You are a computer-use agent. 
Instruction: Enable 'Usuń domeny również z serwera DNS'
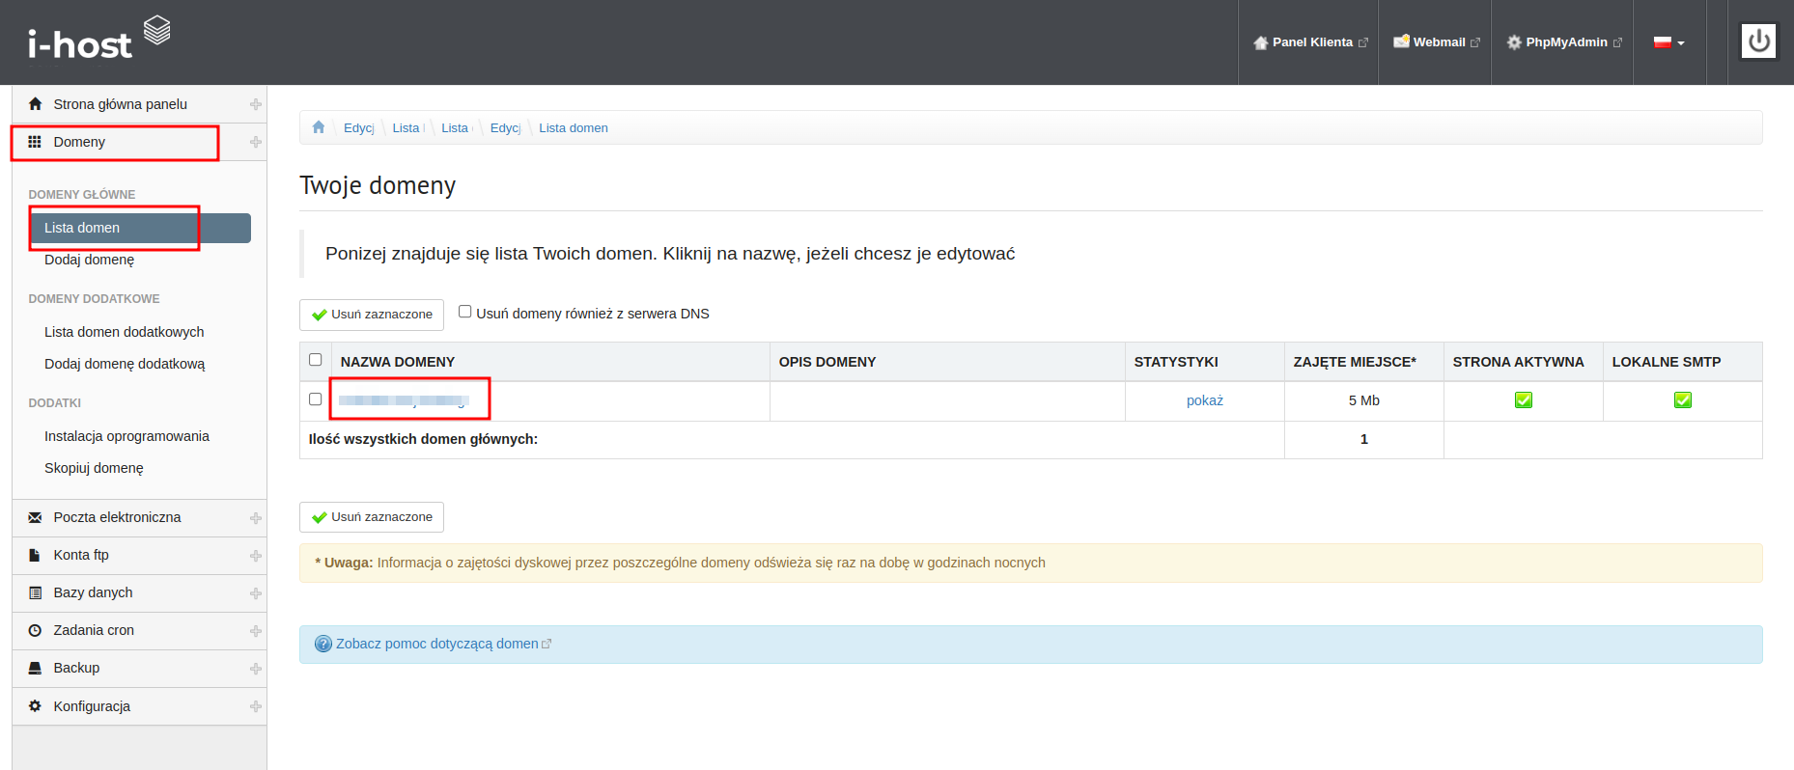(464, 312)
